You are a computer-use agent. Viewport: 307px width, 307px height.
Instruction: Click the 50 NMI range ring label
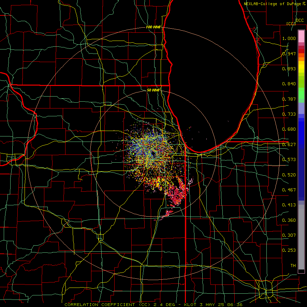(153, 90)
